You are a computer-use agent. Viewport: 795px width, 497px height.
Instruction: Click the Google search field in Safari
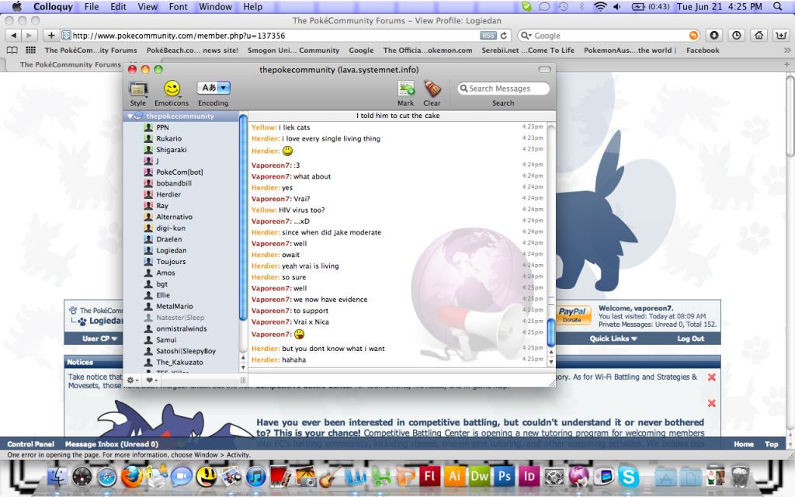609,36
